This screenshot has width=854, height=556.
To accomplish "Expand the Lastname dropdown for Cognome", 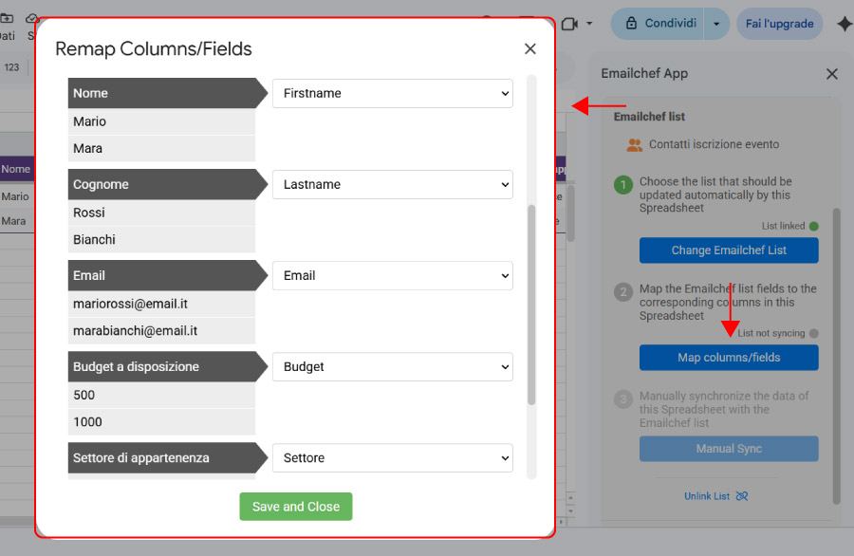I will 392,185.
